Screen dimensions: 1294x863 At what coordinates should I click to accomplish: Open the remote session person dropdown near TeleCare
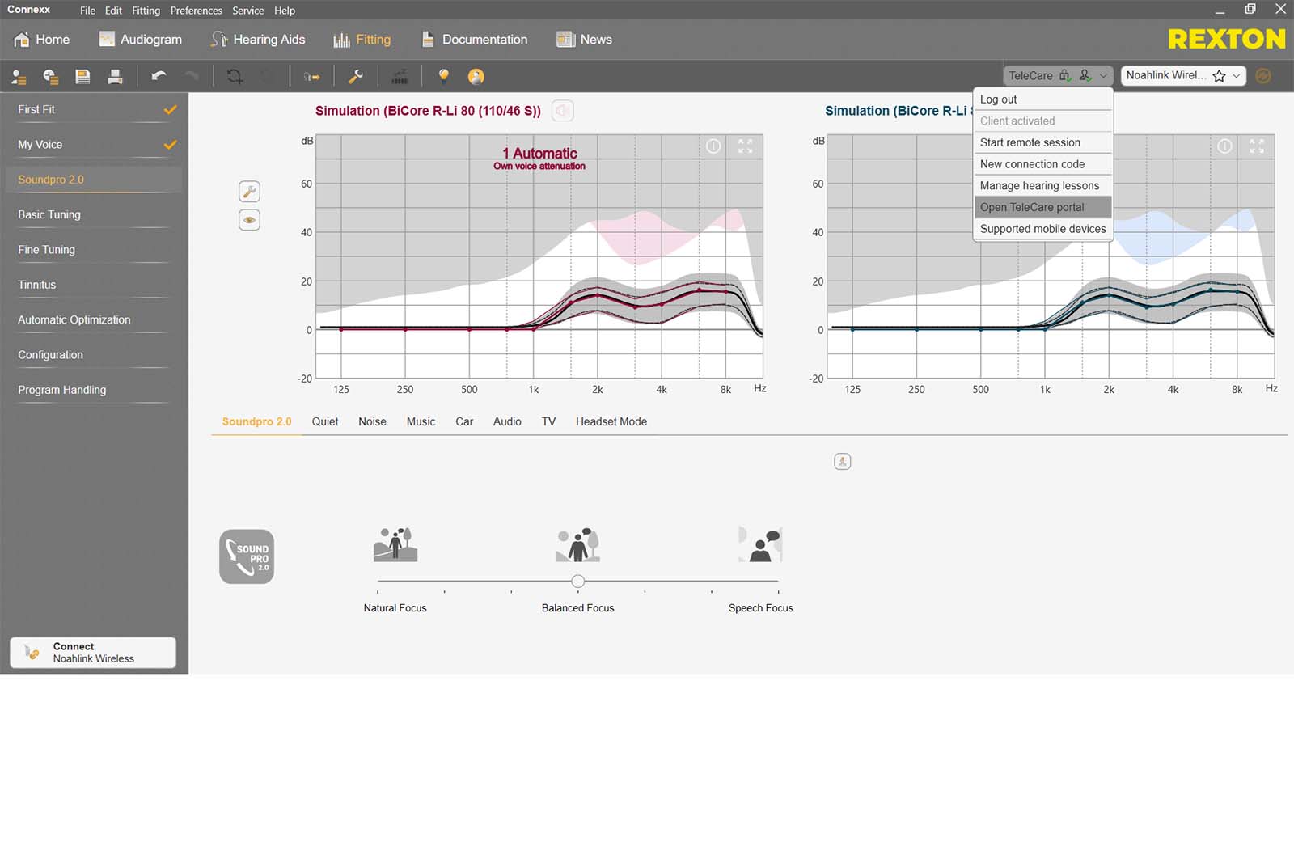click(x=1084, y=75)
